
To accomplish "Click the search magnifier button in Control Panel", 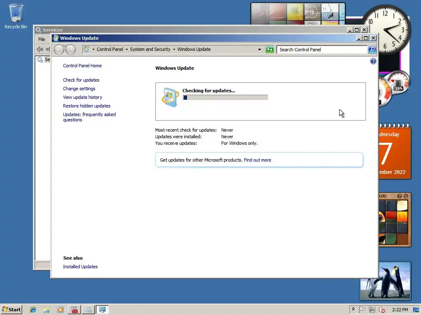I will click(372, 50).
